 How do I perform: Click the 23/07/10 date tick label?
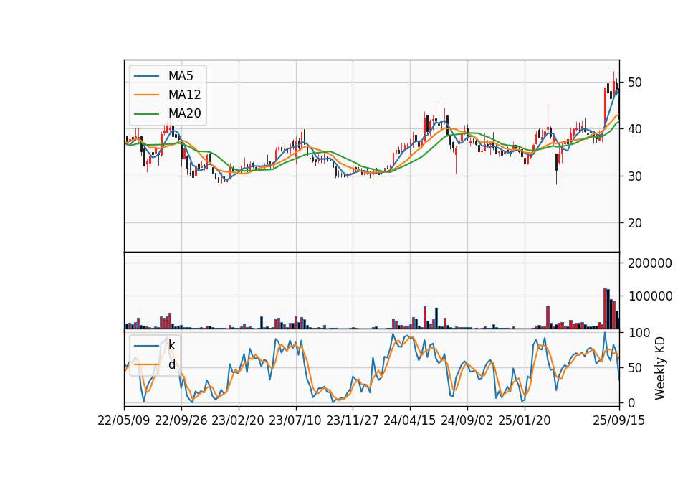(295, 420)
